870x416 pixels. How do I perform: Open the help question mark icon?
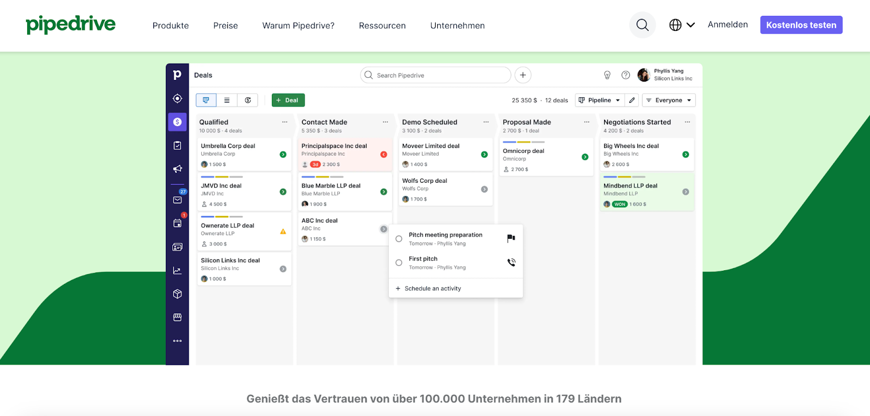626,75
